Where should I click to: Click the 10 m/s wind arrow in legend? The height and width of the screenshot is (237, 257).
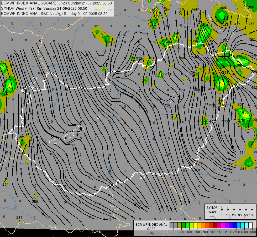coord(228,208)
